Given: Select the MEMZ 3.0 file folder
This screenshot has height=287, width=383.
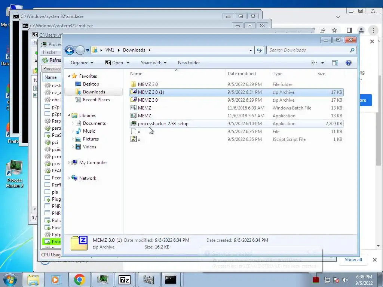Looking at the screenshot, I should tap(236, 84).
